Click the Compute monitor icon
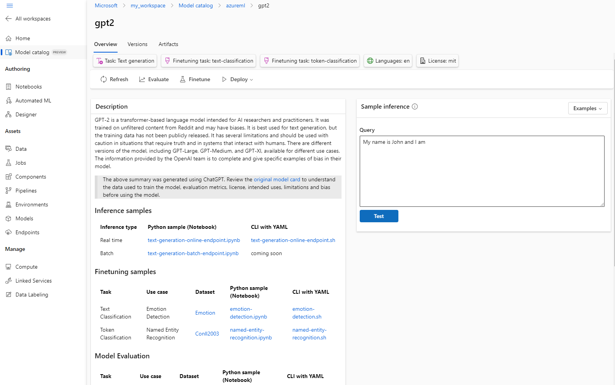 tap(9, 267)
